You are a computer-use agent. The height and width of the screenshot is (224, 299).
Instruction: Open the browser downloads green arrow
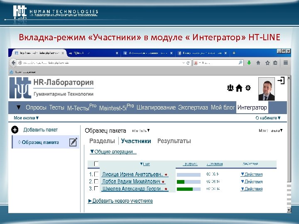[249, 63]
